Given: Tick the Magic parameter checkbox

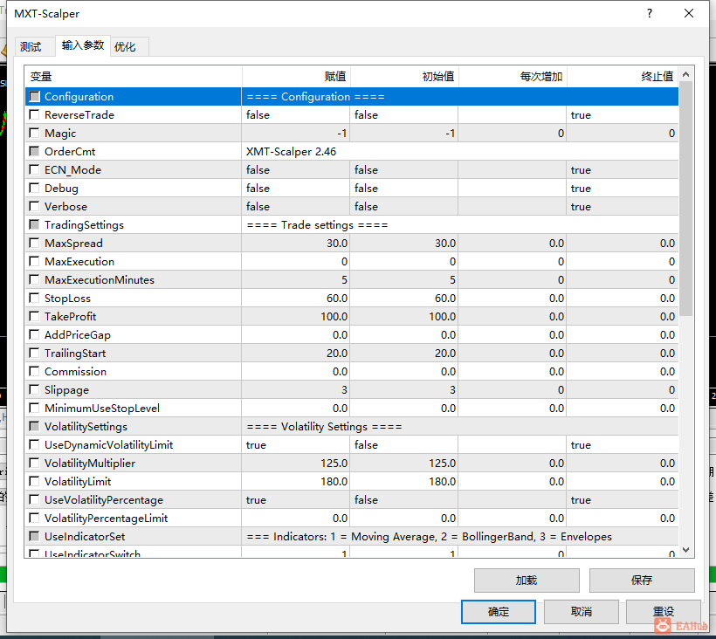Looking at the screenshot, I should pos(34,133).
